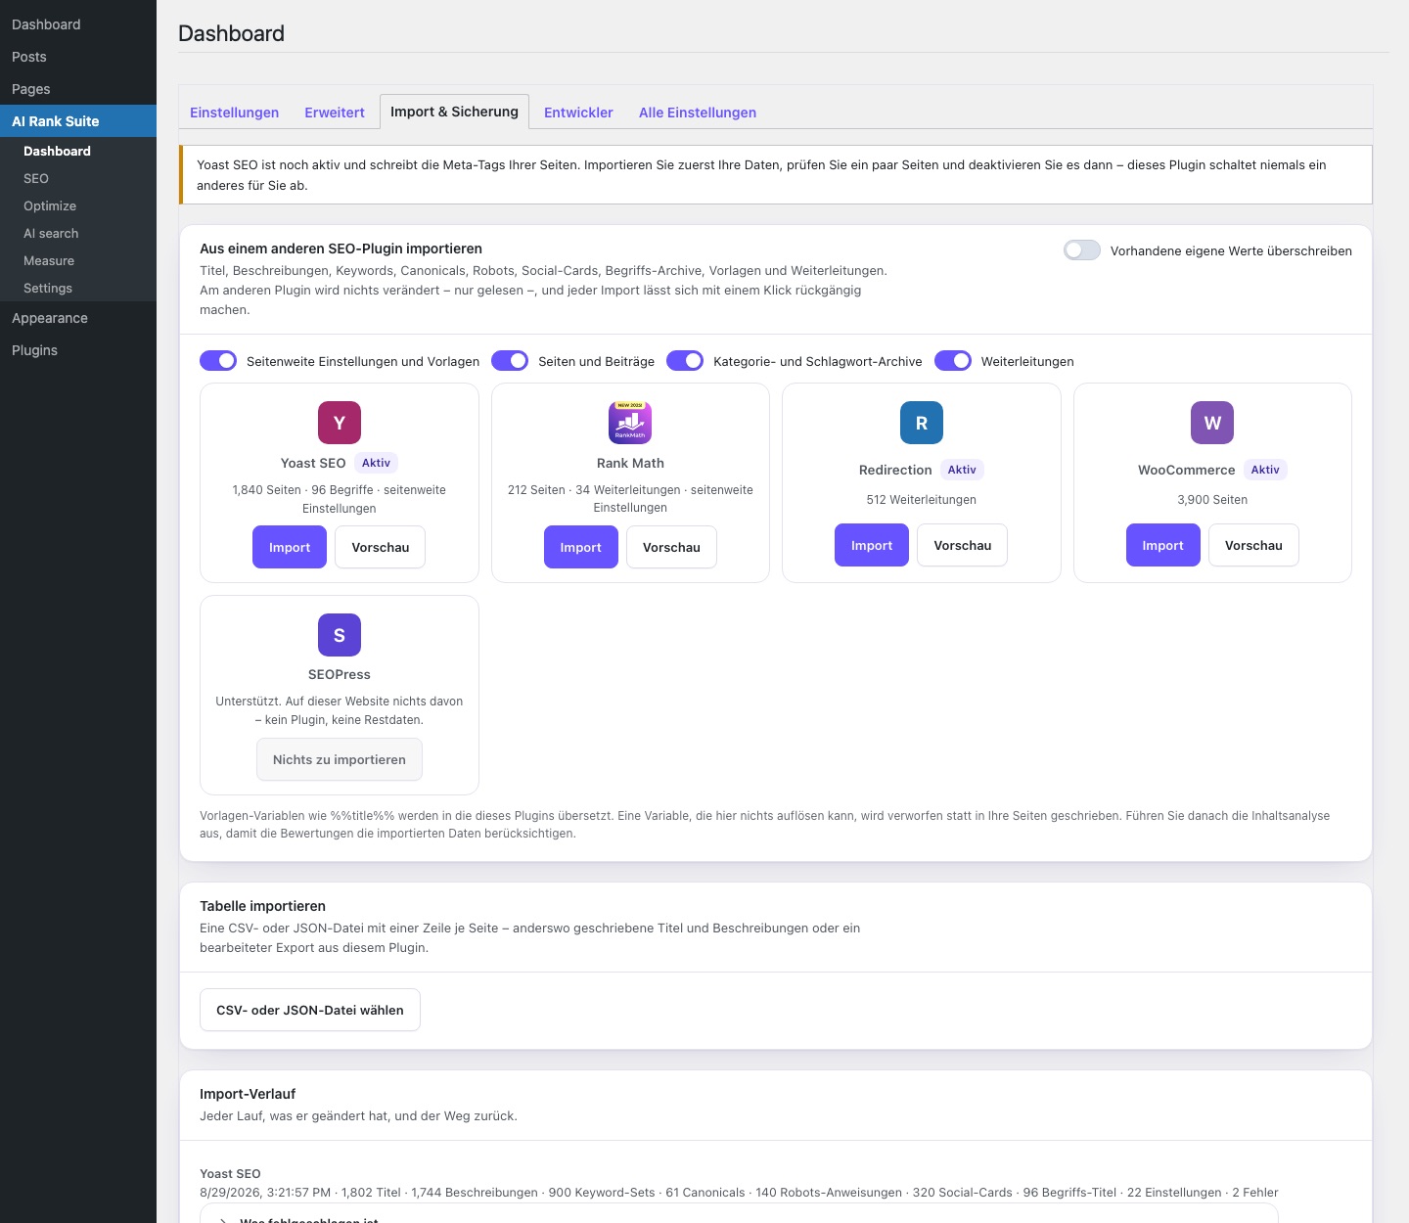Click the 'Import-Verlauf' heading
1409x1223 pixels.
tap(248, 1094)
